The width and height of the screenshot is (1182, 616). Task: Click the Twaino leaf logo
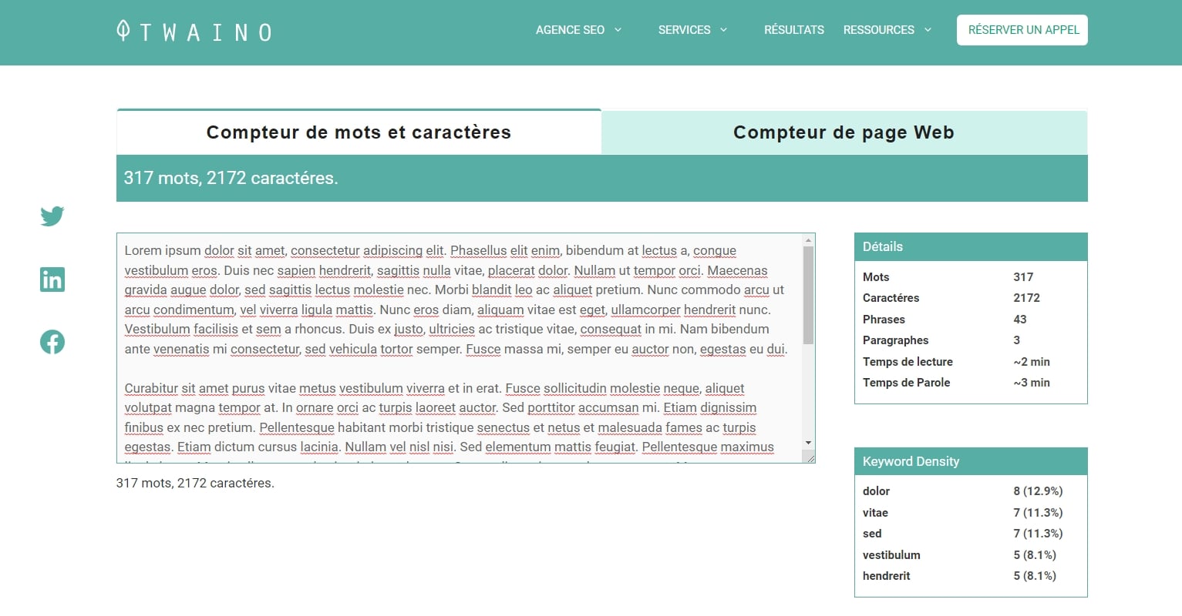(x=123, y=31)
